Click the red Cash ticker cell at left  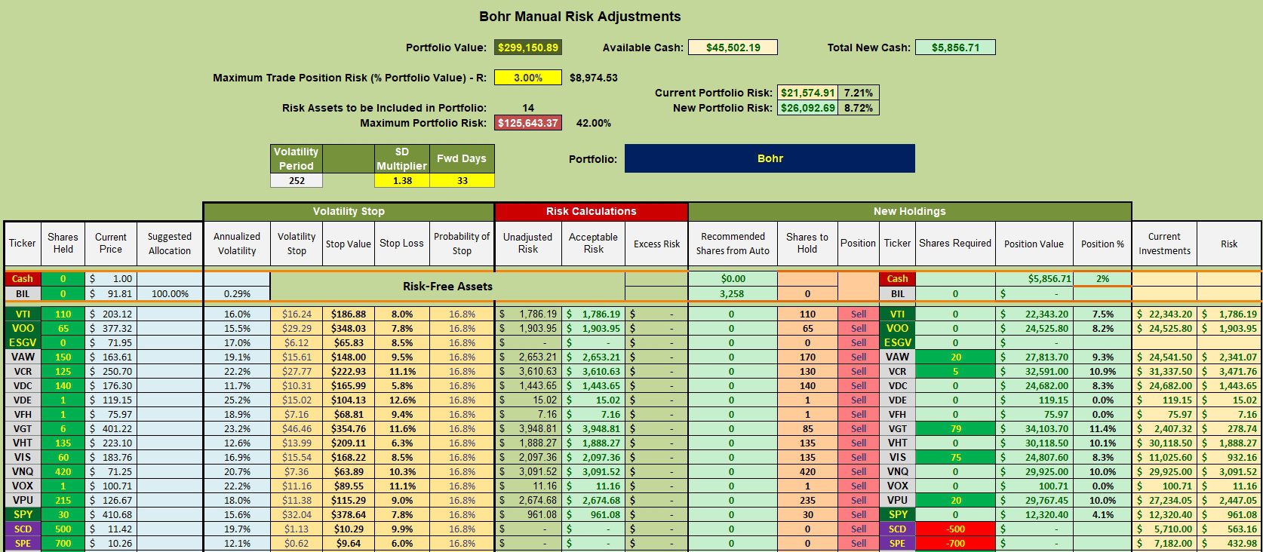tap(22, 279)
